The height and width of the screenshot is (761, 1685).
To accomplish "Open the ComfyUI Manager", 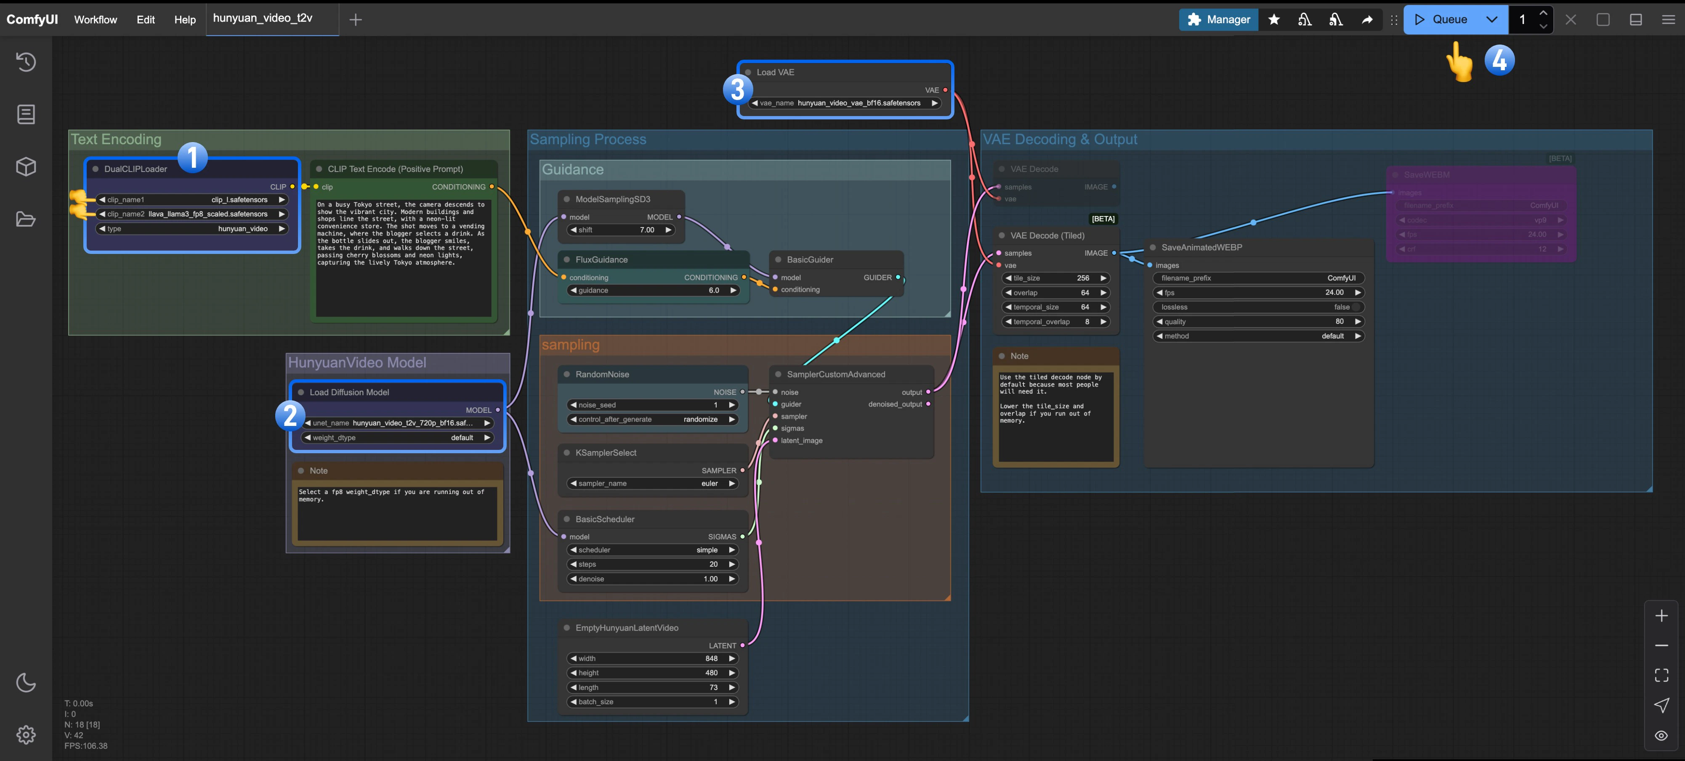I will point(1218,20).
